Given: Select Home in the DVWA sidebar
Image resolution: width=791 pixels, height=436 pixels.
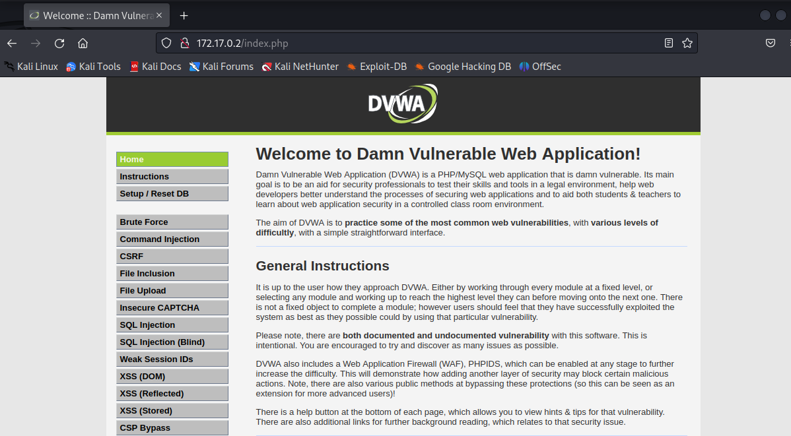Looking at the screenshot, I should 172,159.
